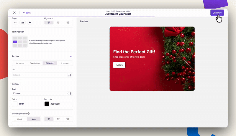
Task: Switch to the Text button option
Action: click(35, 63)
